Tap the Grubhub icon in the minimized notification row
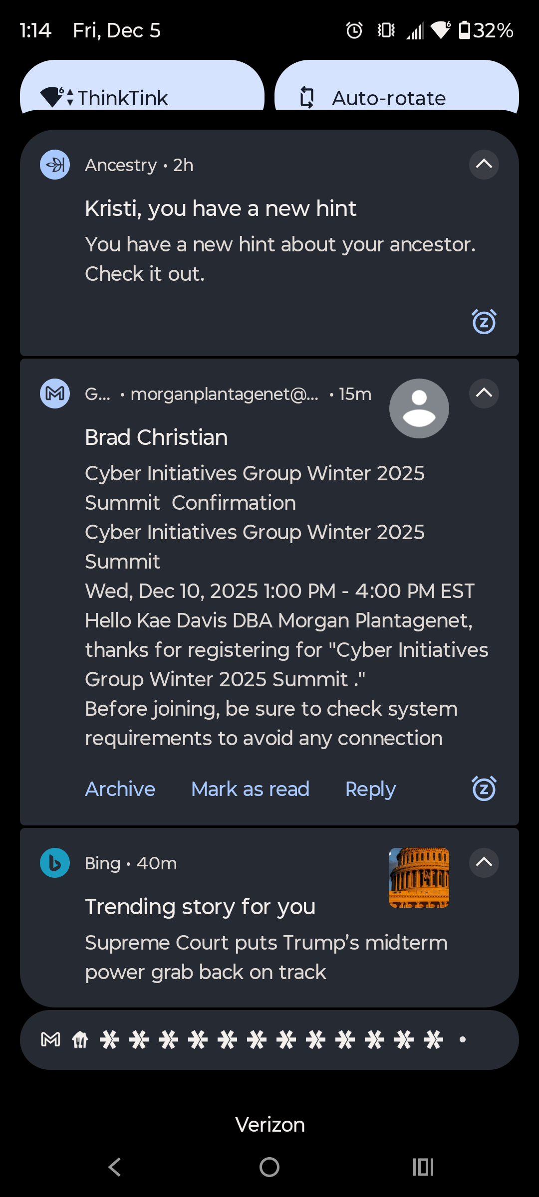 point(80,1039)
